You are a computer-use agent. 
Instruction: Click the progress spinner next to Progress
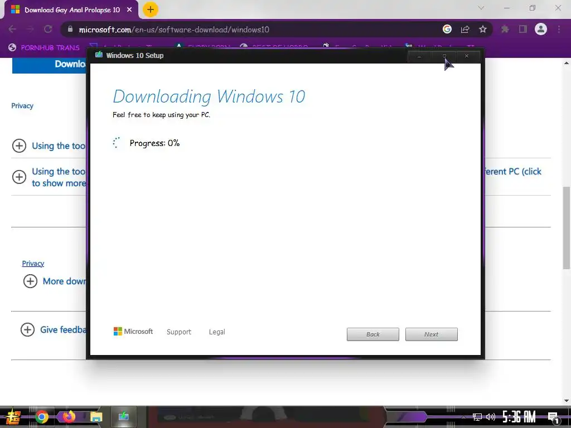tap(117, 143)
